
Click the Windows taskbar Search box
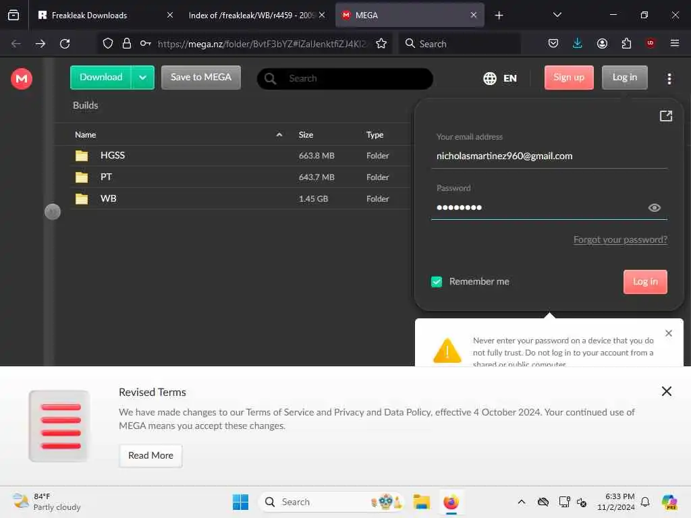(x=331, y=502)
